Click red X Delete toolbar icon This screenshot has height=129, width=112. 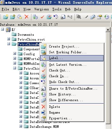click(27, 17)
